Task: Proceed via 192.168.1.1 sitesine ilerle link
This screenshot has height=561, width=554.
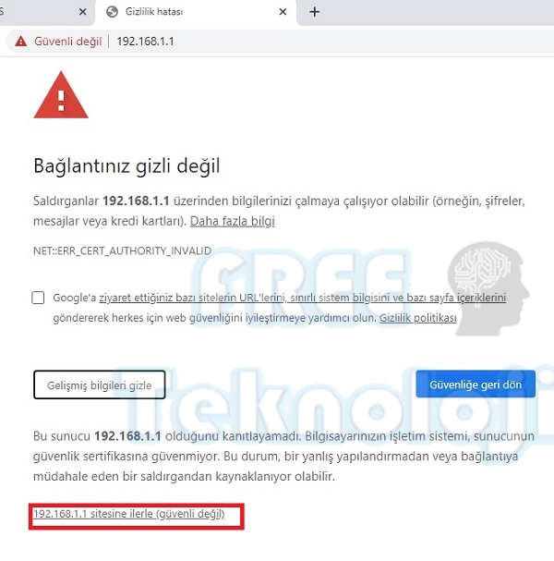Action: (x=129, y=514)
